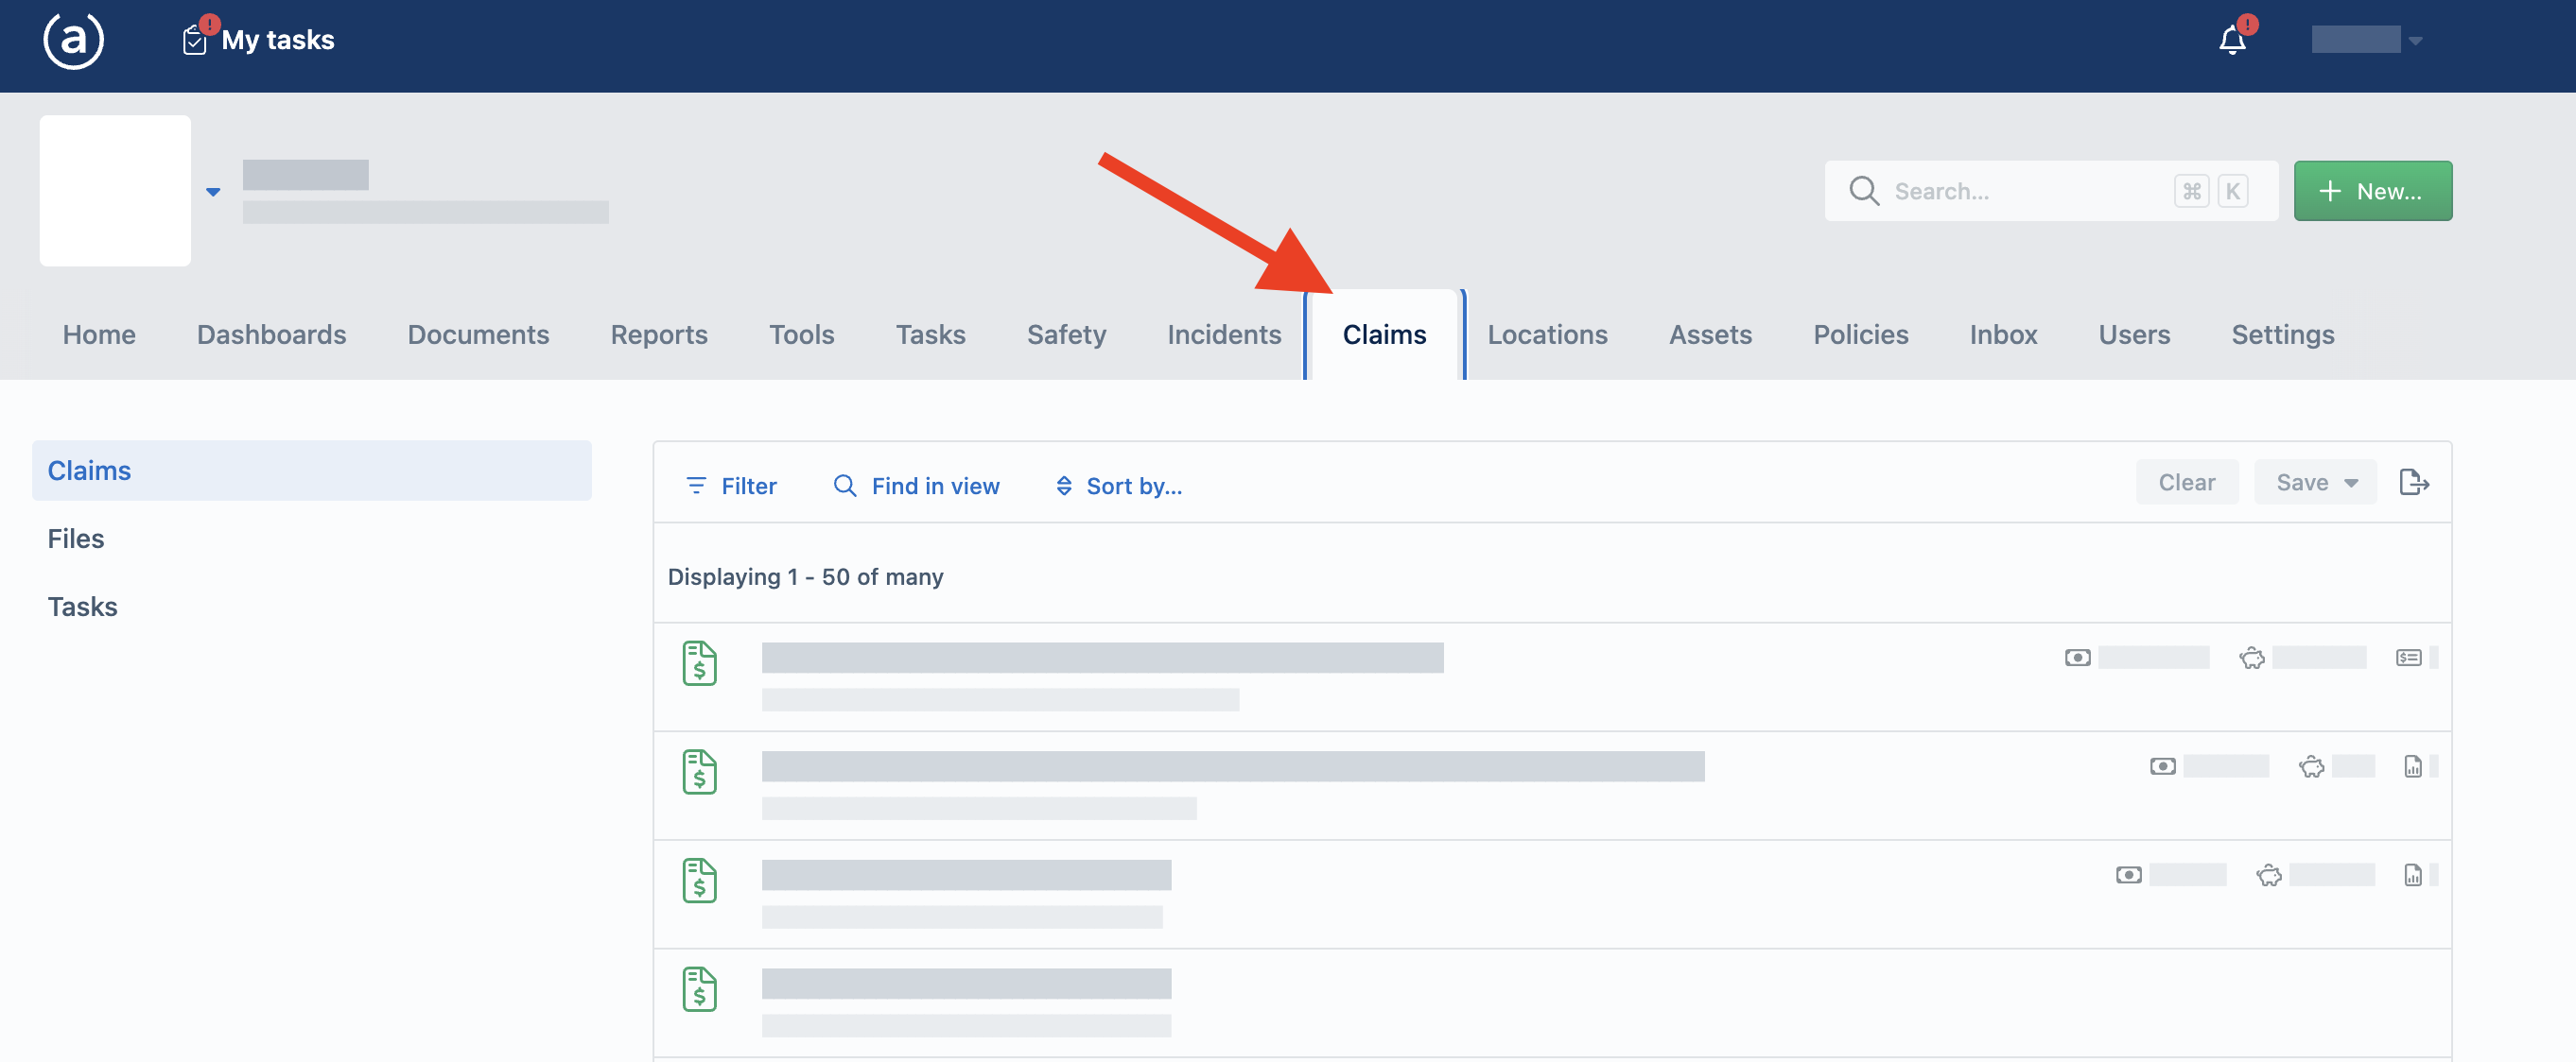Open the Tools tab
Viewport: 2576px width, 1062px height.
click(x=801, y=334)
